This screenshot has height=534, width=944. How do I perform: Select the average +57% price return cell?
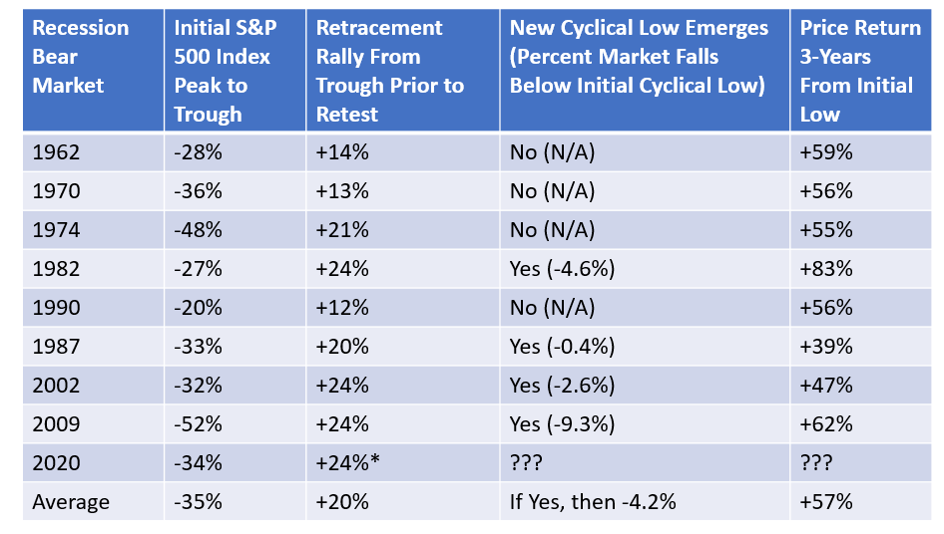click(x=826, y=502)
